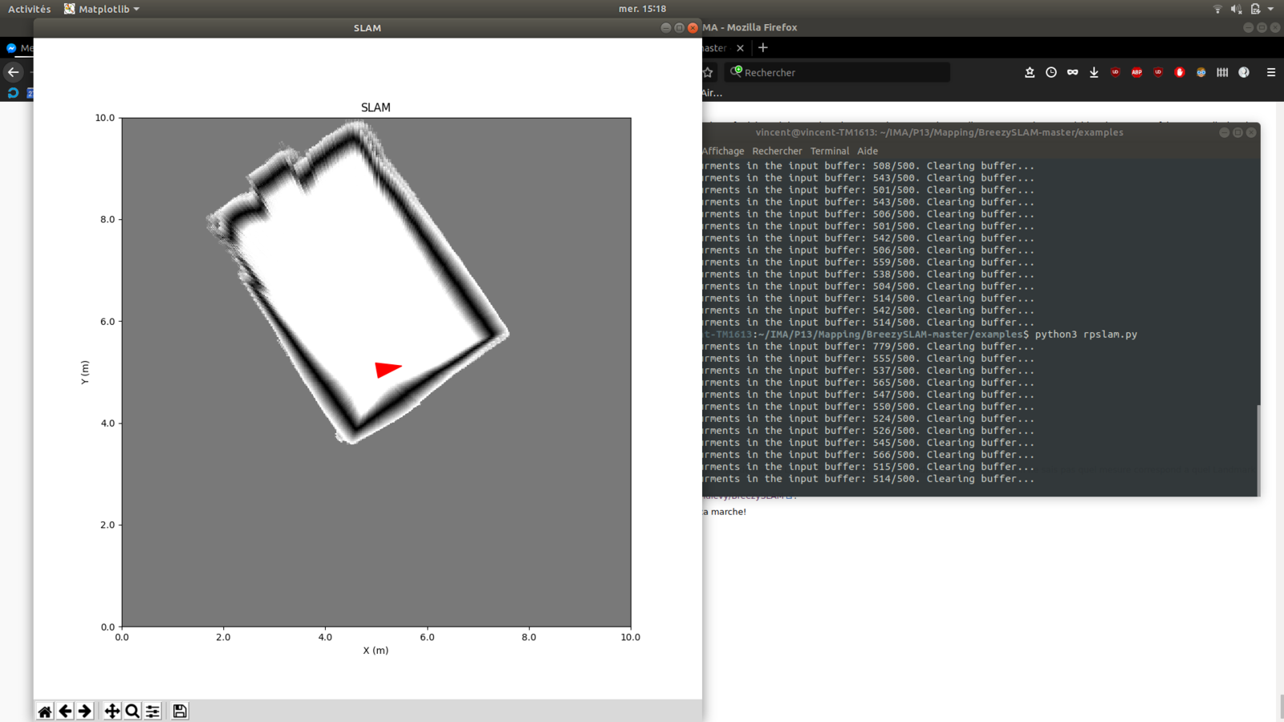This screenshot has height=722, width=1284.
Task: Reset the plot view with Home icon
Action: tap(45, 711)
